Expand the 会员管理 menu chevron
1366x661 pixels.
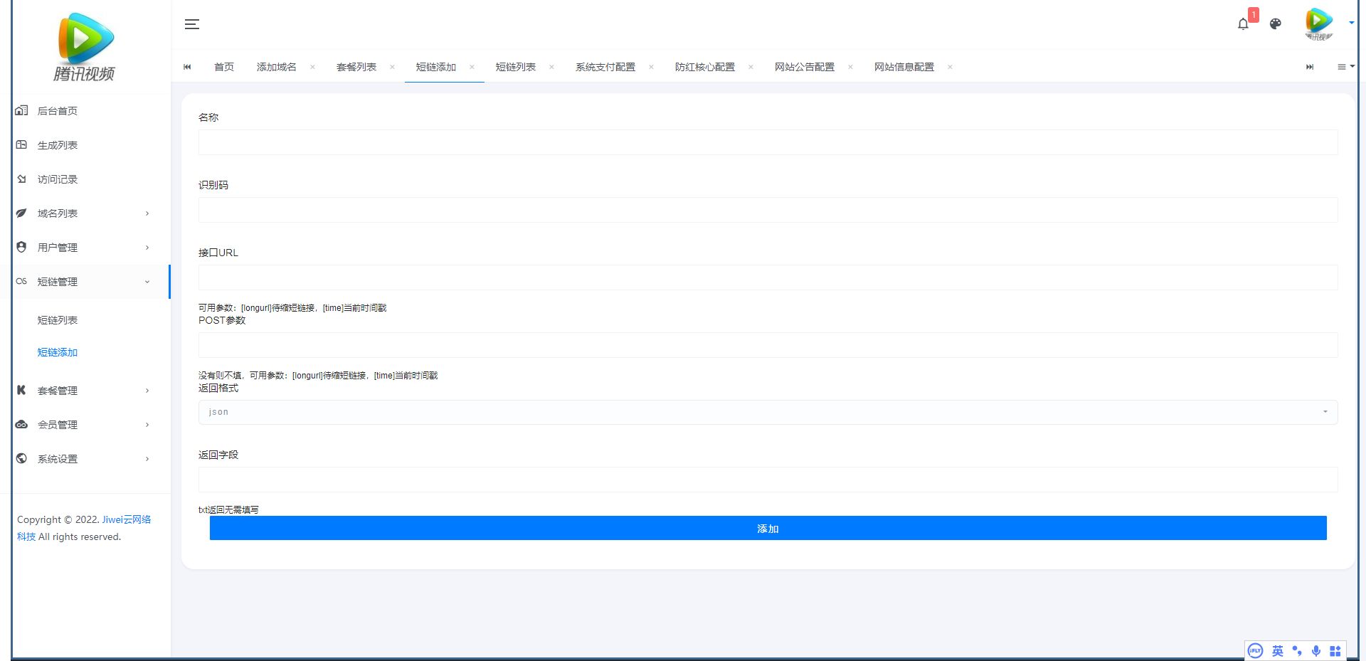click(x=147, y=425)
